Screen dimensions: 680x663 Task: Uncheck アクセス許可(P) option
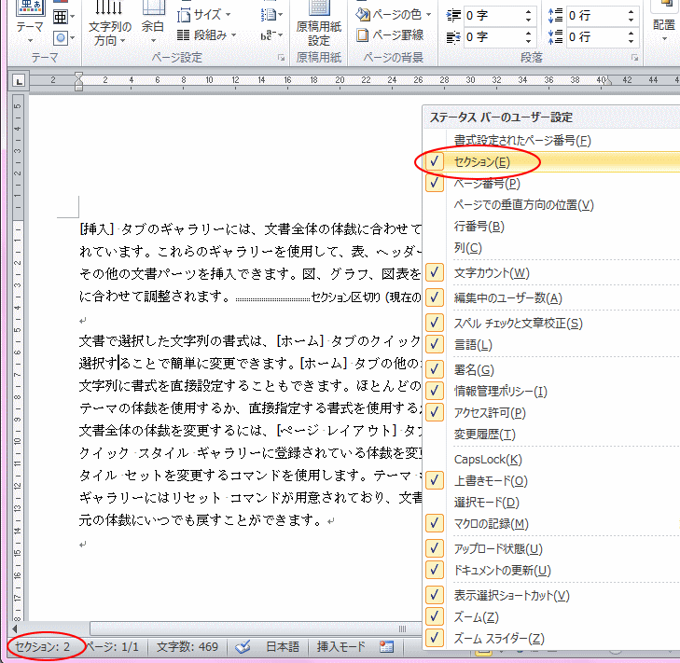pyautogui.click(x=551, y=413)
